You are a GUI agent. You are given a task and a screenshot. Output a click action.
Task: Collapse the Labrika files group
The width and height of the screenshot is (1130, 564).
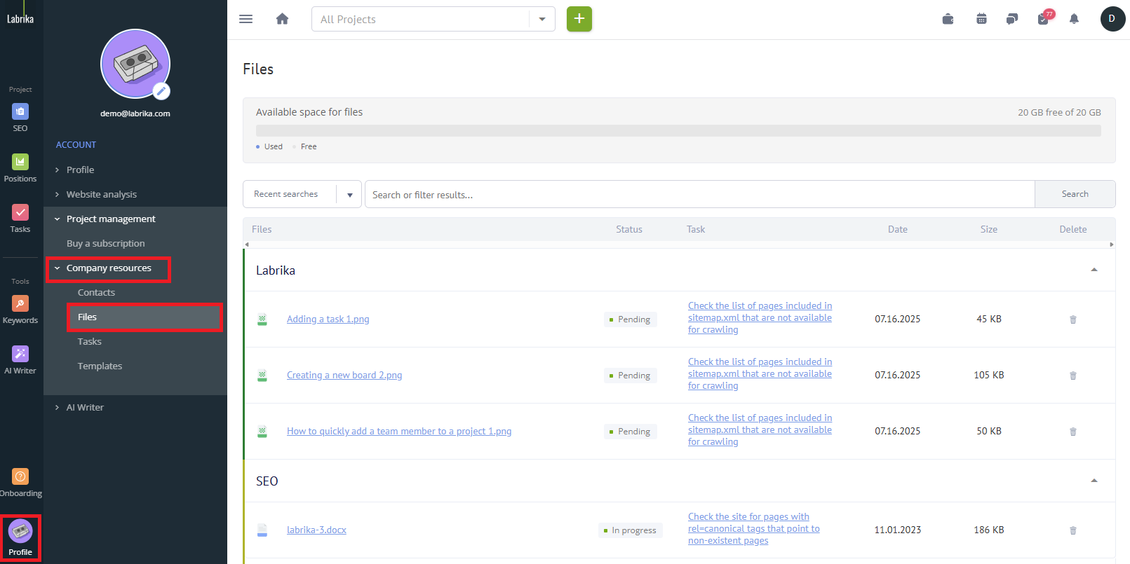tap(1094, 270)
